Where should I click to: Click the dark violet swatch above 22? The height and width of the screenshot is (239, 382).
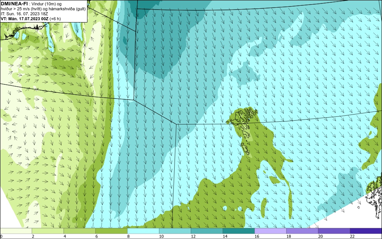(366, 231)
